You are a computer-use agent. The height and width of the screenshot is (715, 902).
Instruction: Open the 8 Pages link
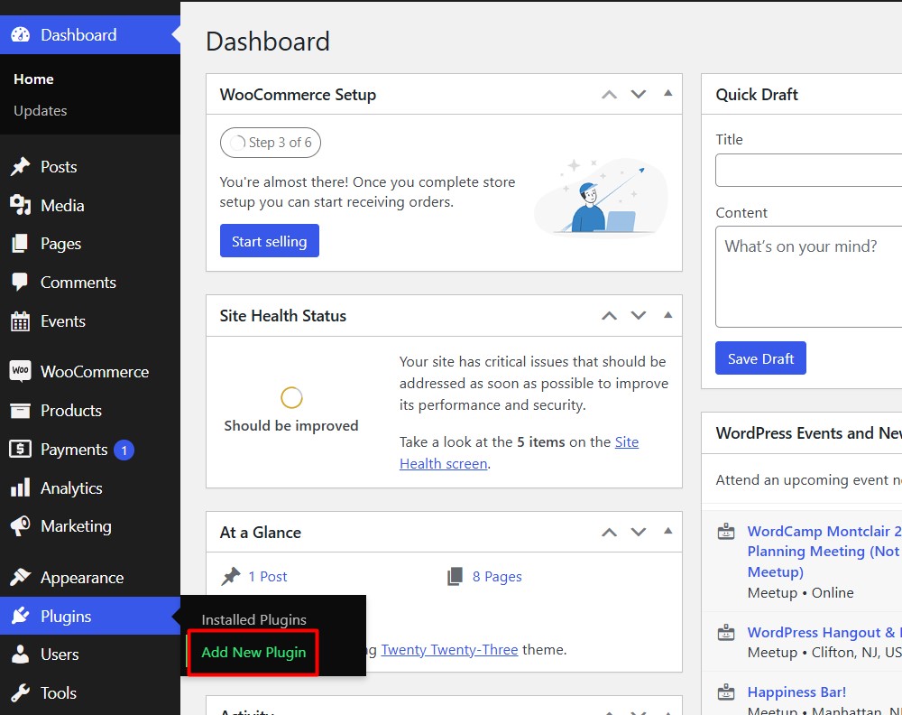[x=497, y=576]
